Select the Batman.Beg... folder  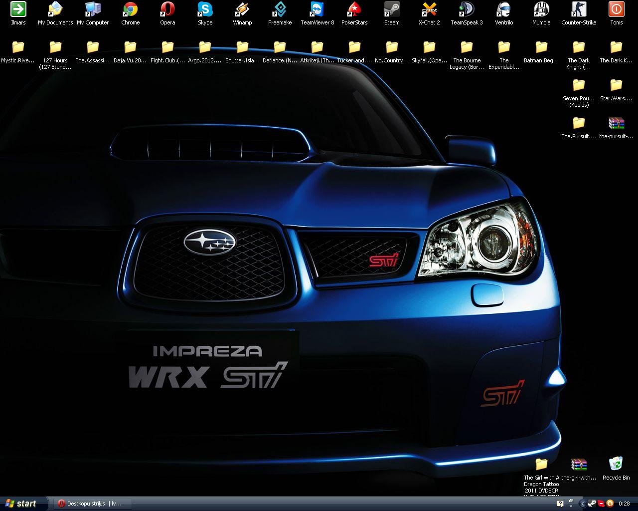(x=541, y=52)
